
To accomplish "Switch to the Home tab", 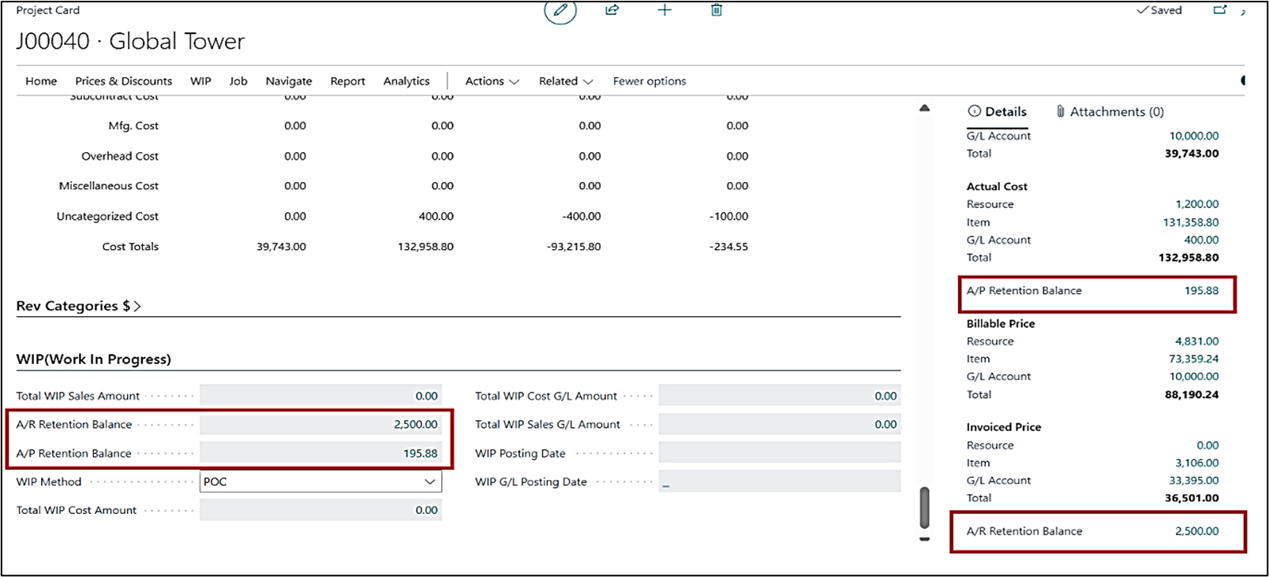I will pos(41,81).
